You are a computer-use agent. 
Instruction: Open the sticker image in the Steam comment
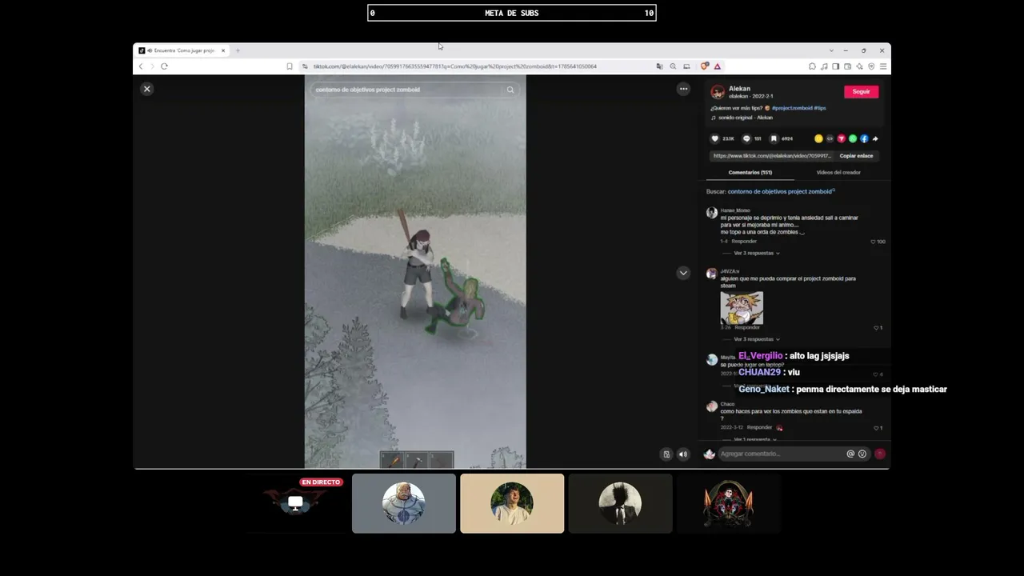coord(742,308)
